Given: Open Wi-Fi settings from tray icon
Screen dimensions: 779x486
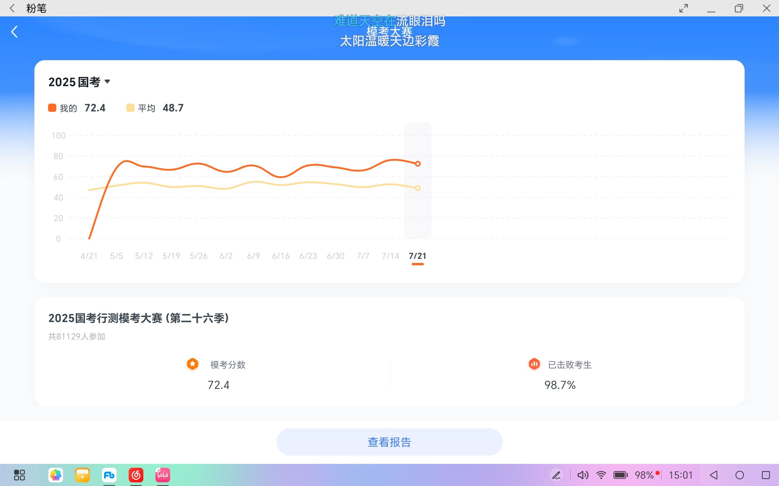Looking at the screenshot, I should pyautogui.click(x=601, y=475).
